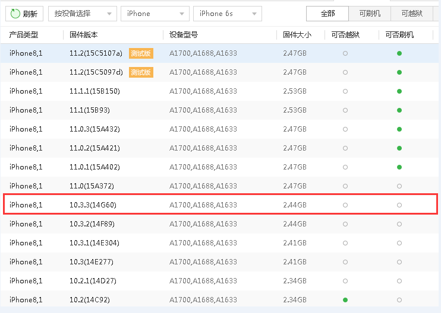Click gray flashable circle for 10.2(14C92)

click(x=399, y=300)
